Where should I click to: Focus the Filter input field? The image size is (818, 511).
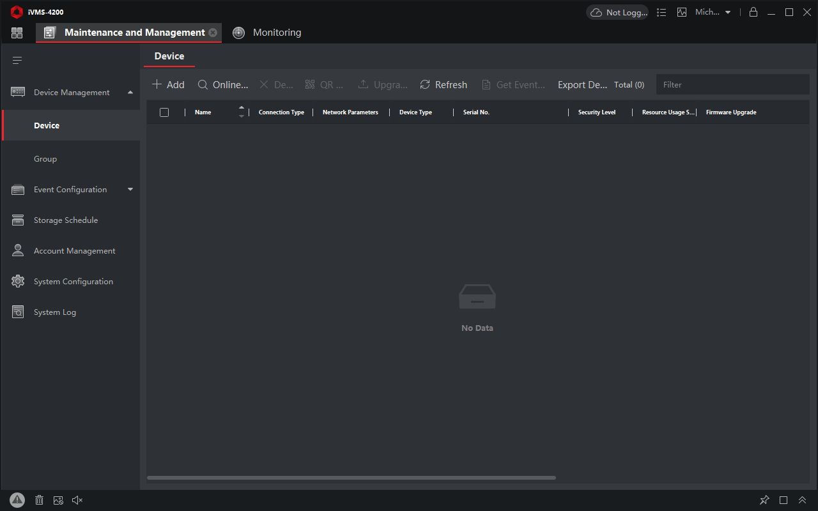732,84
